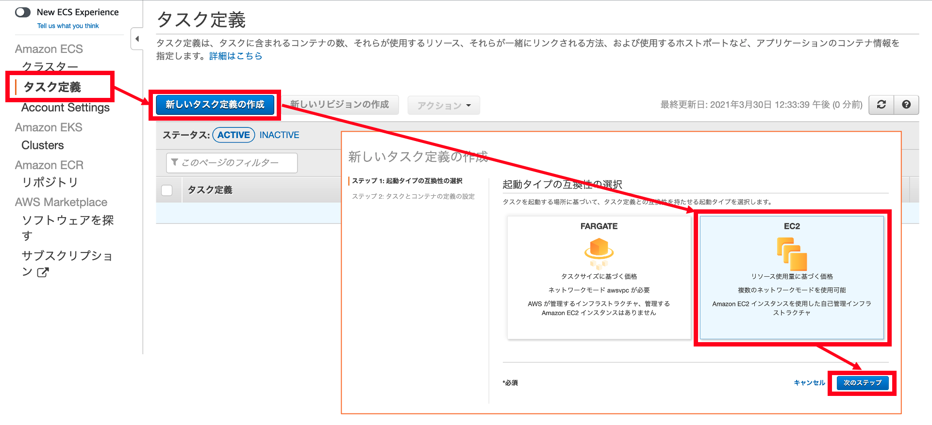
Task: Click the 最終更新日 timestamp text
Action: coord(761,105)
